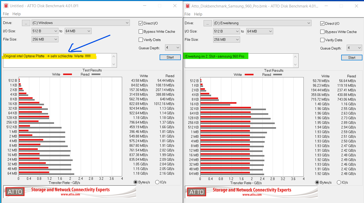364x203 pixels.
Task: Open the drive browse '...' button in Samsung 960 Pro window
Action: coord(207,23)
